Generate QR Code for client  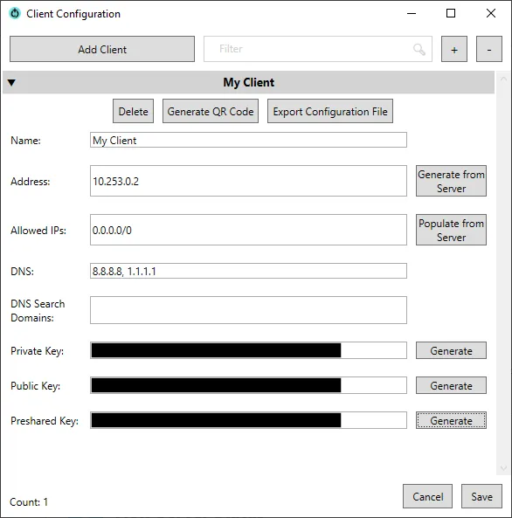pos(211,111)
